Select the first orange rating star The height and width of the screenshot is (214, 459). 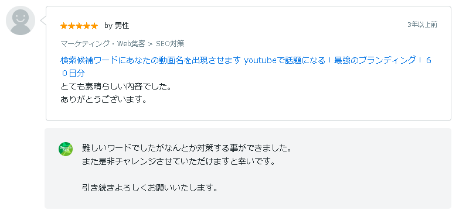(64, 26)
